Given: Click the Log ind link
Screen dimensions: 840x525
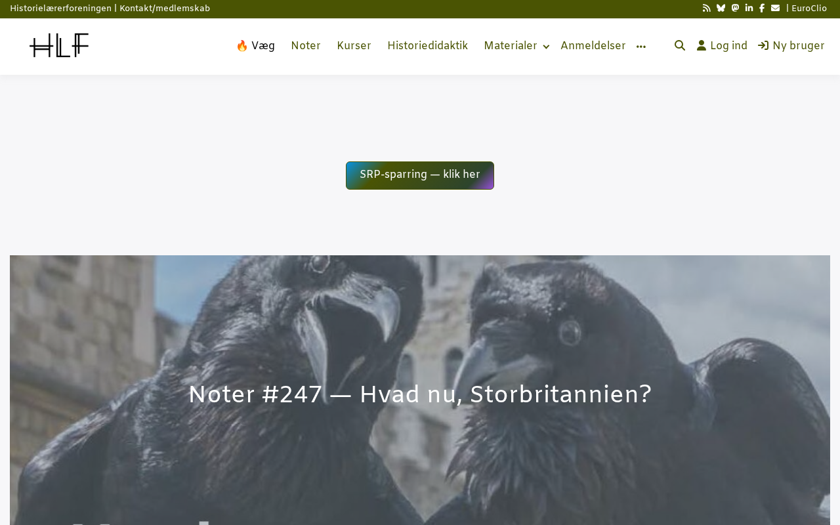Looking at the screenshot, I should coord(722,46).
